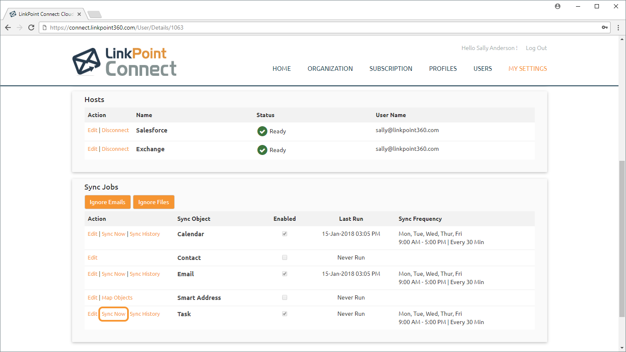Click the page info icon in address bar
626x352 pixels.
45,27
